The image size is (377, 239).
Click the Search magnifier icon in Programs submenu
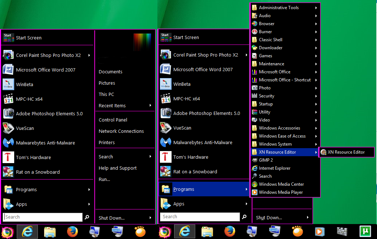pyautogui.click(x=254, y=176)
